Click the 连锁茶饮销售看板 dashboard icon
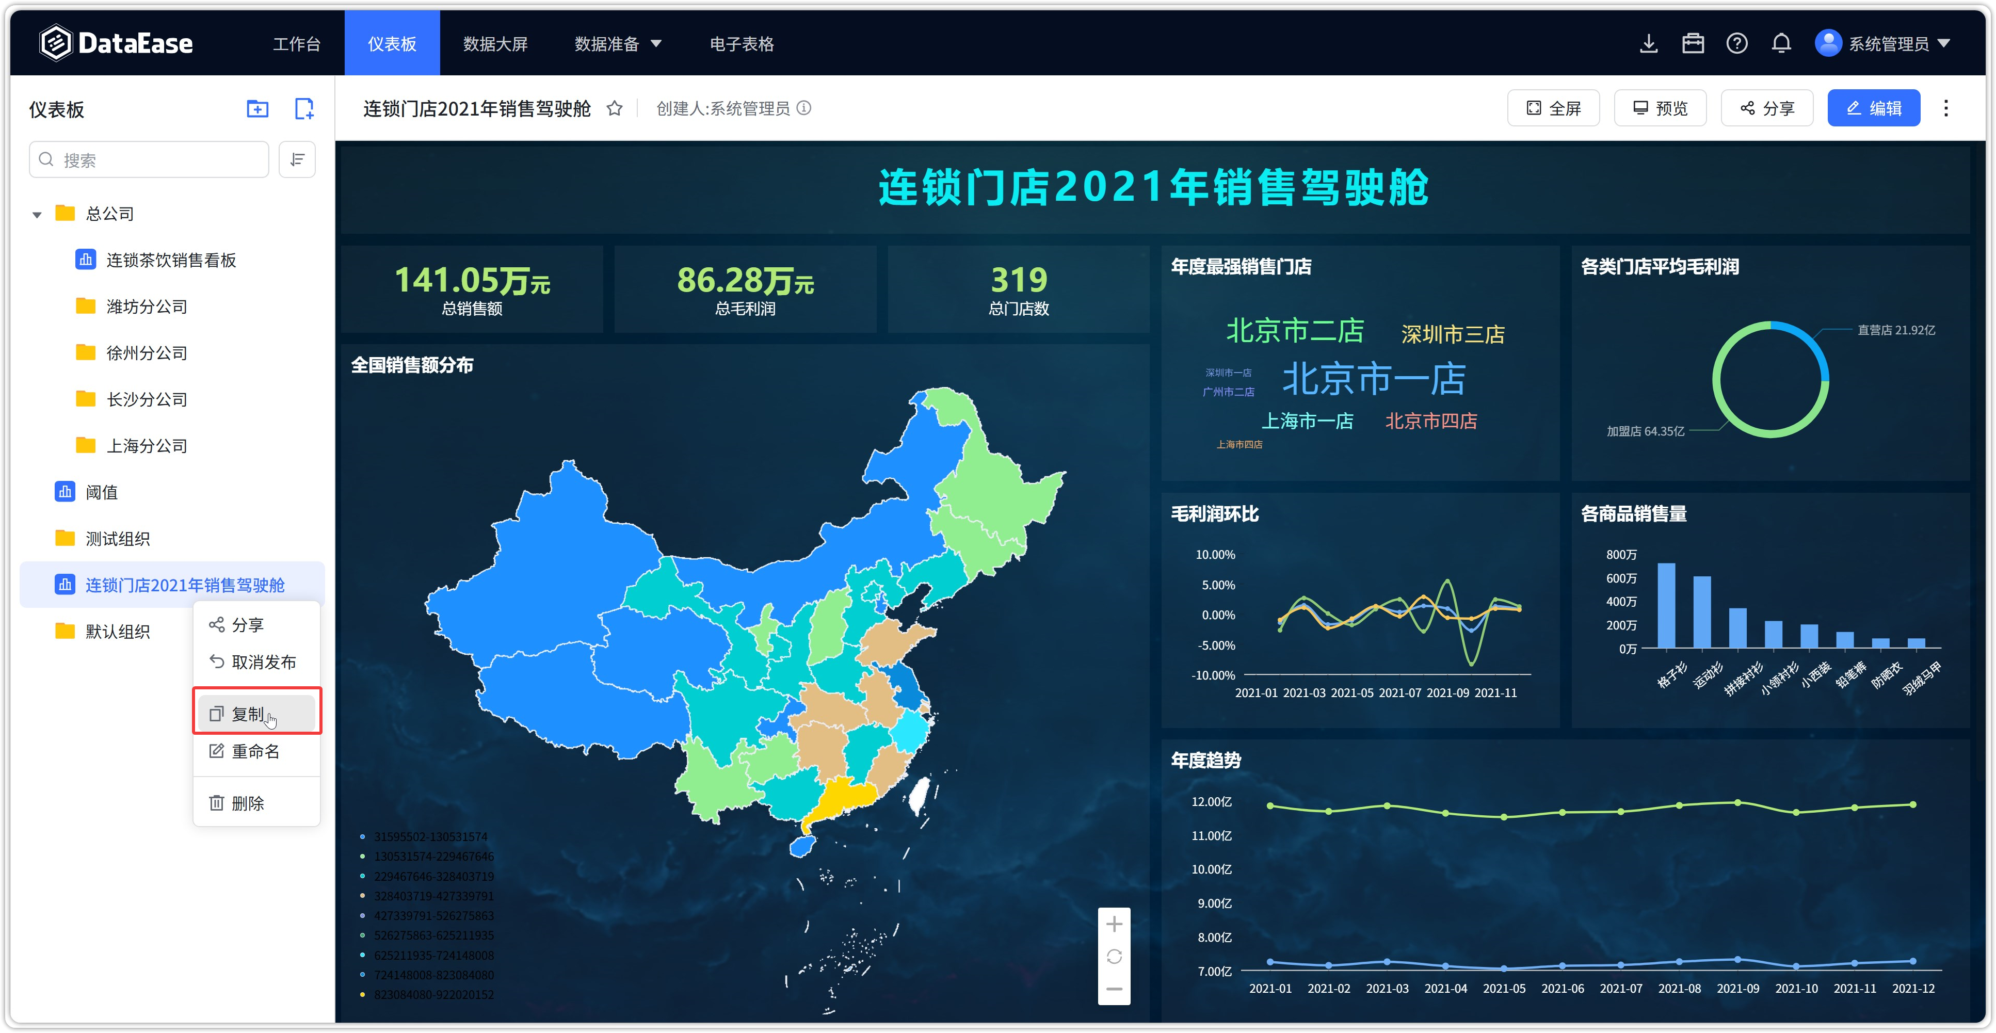The image size is (1996, 1033). [85, 260]
